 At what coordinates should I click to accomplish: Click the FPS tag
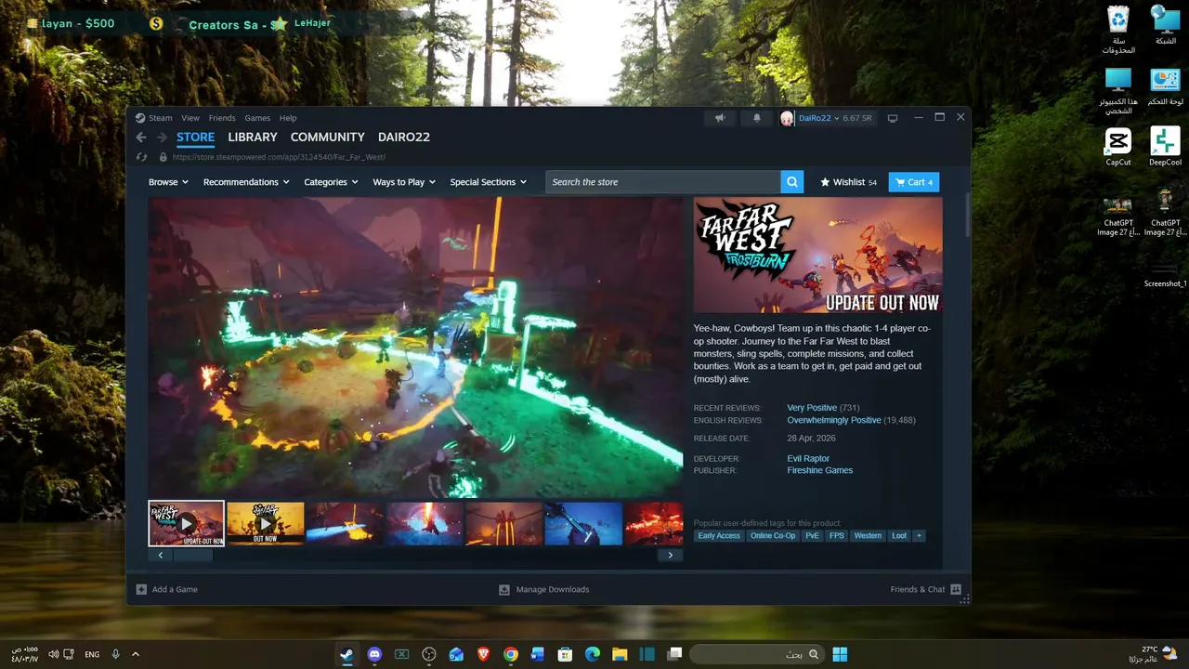click(x=837, y=535)
